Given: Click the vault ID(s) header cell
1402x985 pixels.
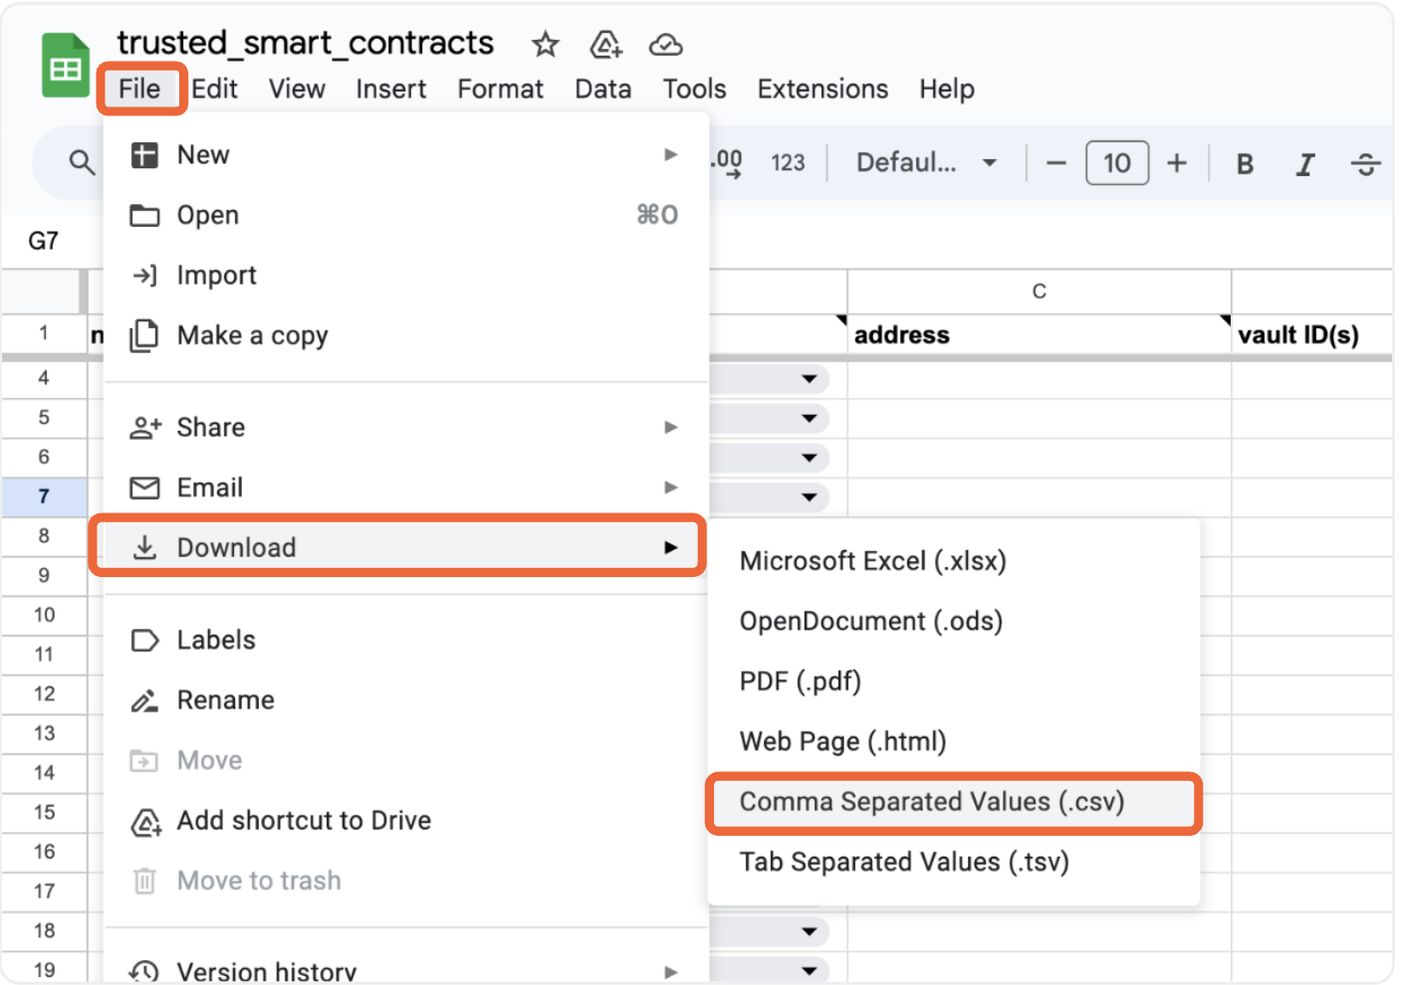Looking at the screenshot, I should 1312,335.
